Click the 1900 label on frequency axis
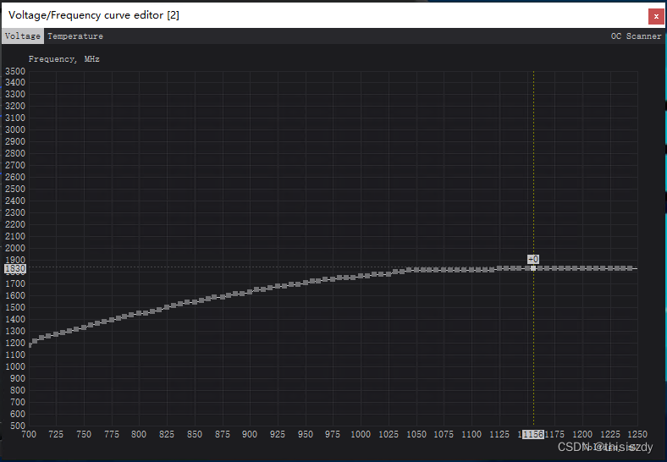 pos(15,260)
